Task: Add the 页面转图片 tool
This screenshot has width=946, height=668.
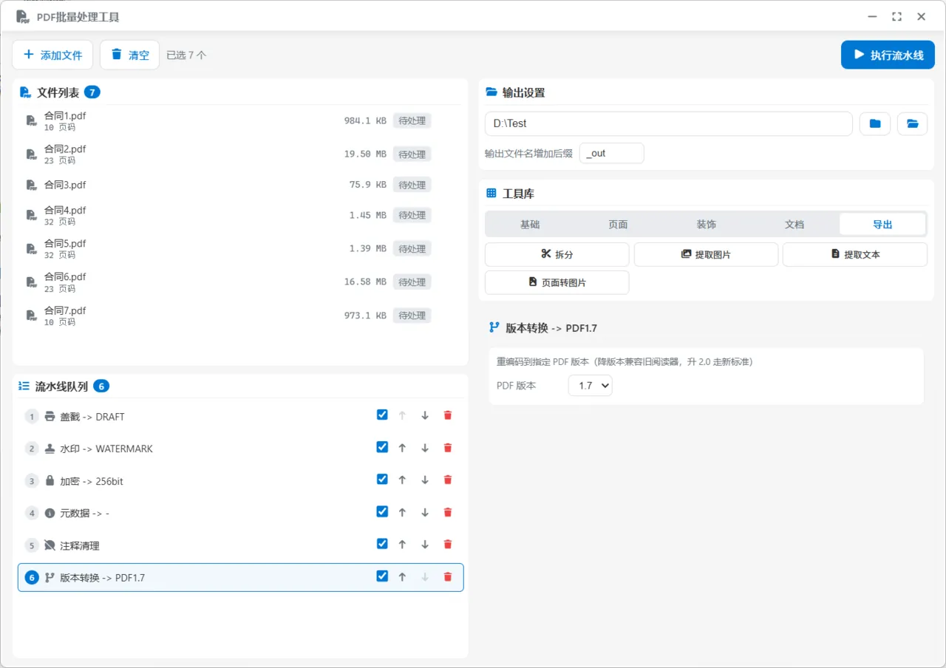Action: pyautogui.click(x=557, y=282)
